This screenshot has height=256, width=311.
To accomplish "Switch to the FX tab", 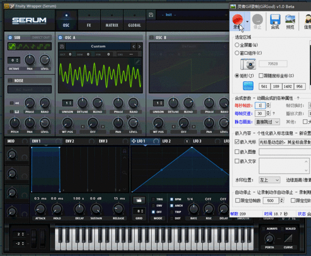I will click(89, 20).
